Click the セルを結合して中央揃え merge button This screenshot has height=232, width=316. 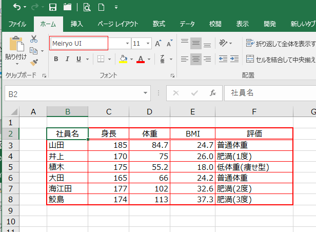pyautogui.click(x=280, y=59)
